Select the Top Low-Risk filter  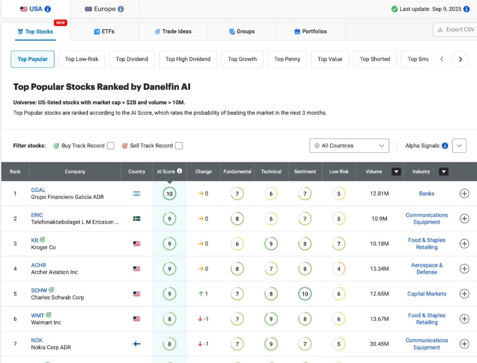(82, 59)
